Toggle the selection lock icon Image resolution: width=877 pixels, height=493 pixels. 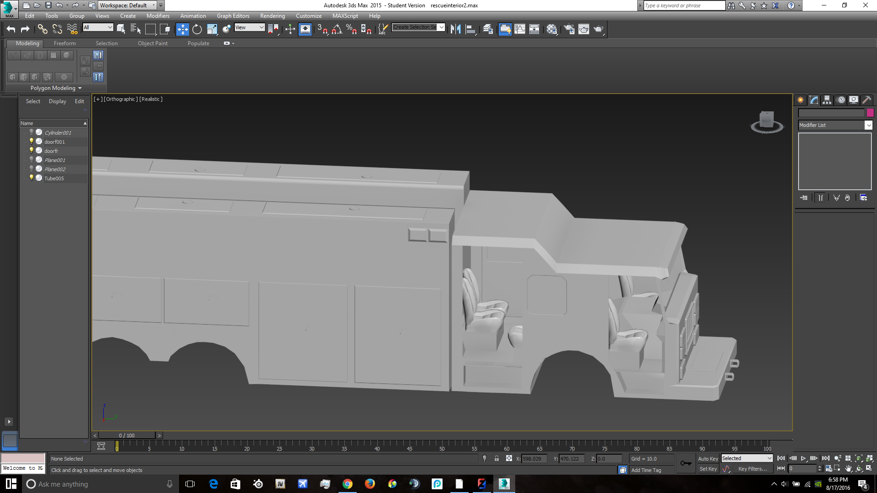coord(497,458)
